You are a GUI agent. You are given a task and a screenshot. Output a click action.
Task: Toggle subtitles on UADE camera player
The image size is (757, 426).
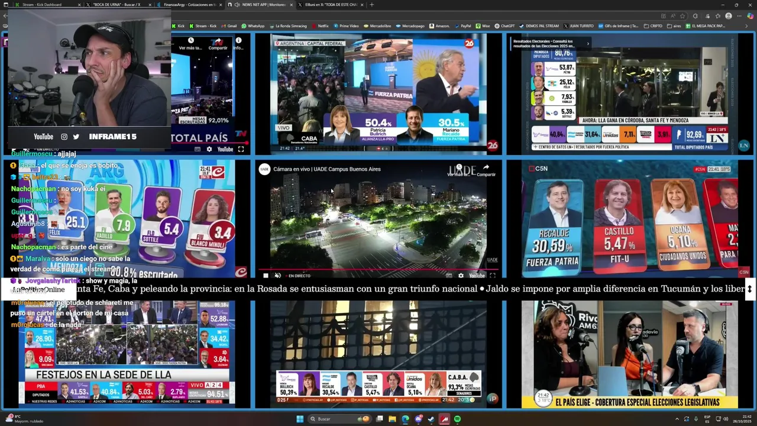click(449, 276)
